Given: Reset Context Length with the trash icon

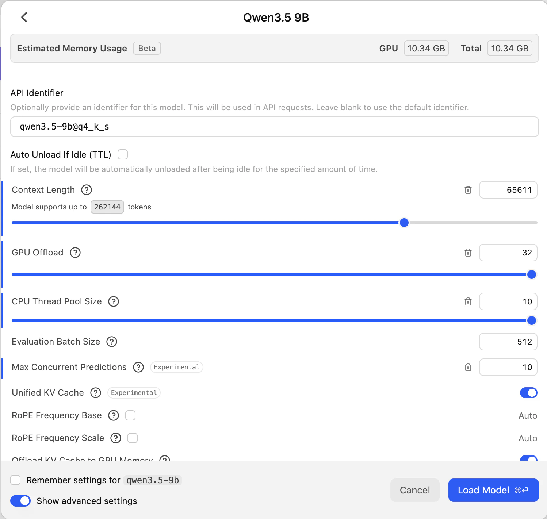Looking at the screenshot, I should (468, 190).
